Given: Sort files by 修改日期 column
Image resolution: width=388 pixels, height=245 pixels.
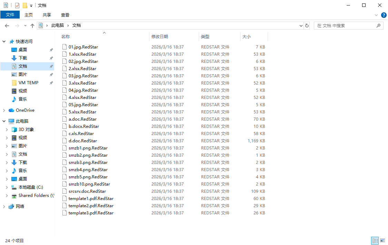Looking at the screenshot, I should 160,36.
